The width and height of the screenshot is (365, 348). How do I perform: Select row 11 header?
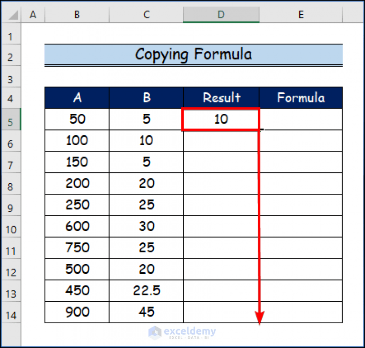point(11,248)
